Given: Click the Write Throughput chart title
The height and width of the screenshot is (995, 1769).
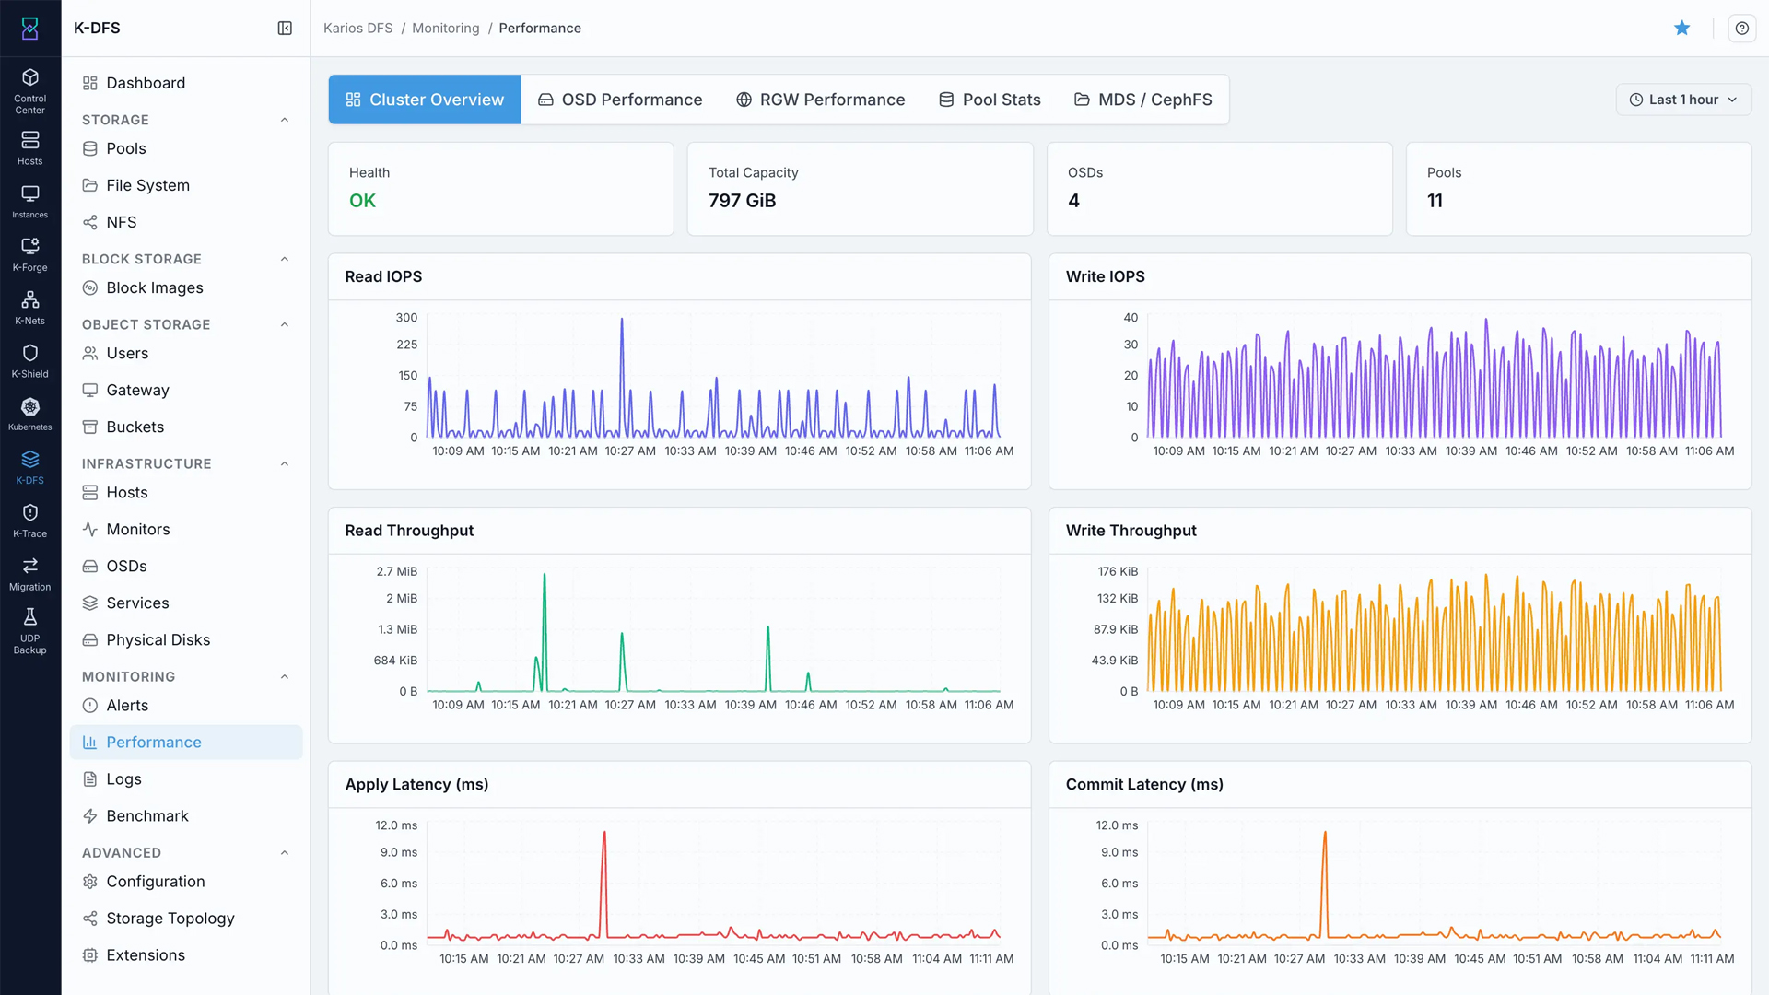Looking at the screenshot, I should pos(1131,531).
